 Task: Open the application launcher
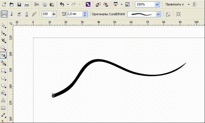click(115, 4)
